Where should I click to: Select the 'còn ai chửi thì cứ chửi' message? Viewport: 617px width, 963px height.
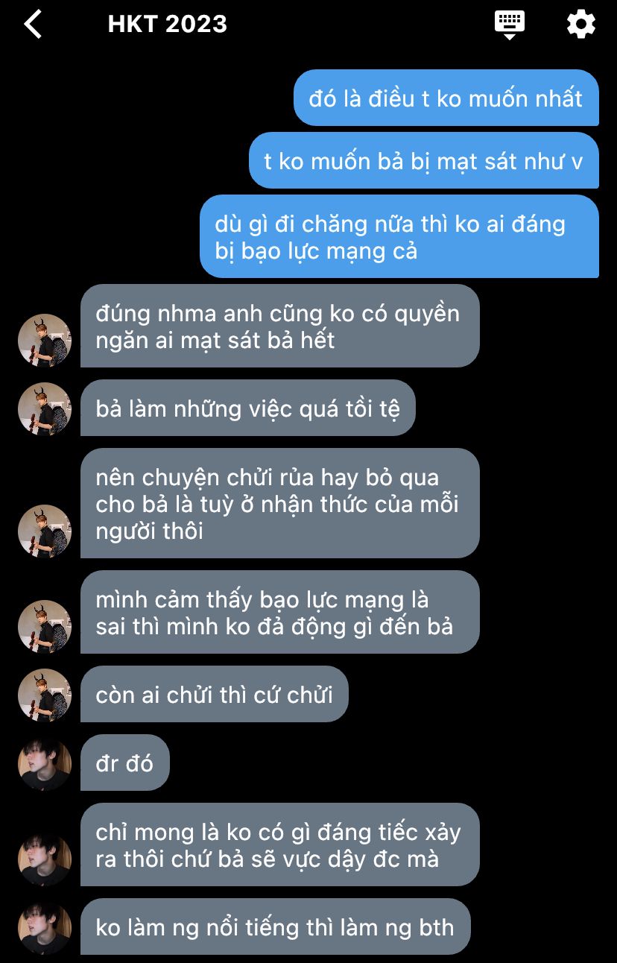pyautogui.click(x=215, y=694)
